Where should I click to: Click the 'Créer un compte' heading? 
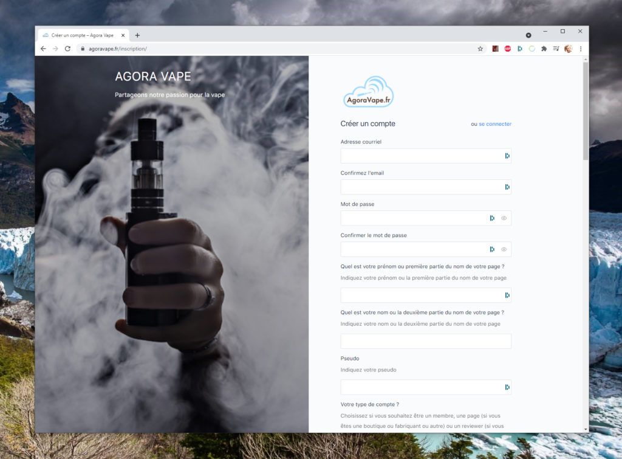click(367, 123)
